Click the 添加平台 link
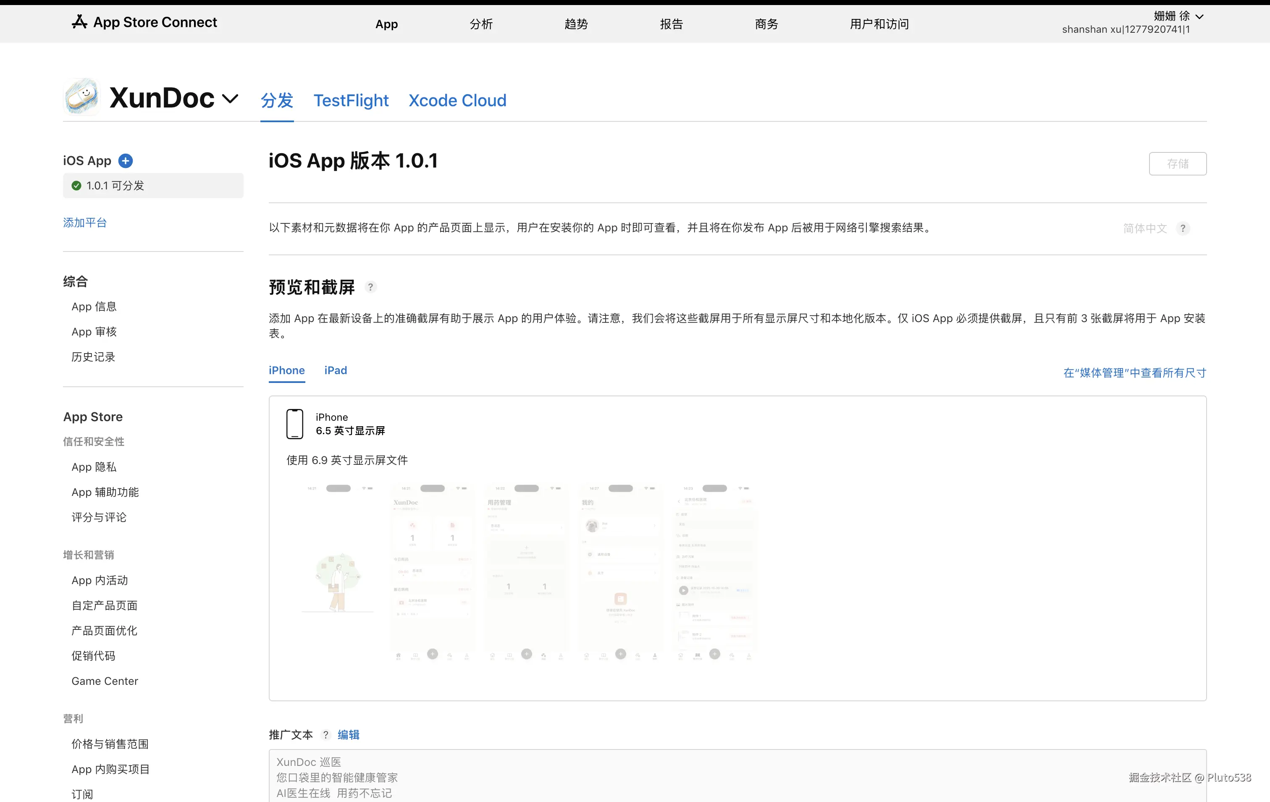 [x=85, y=223]
